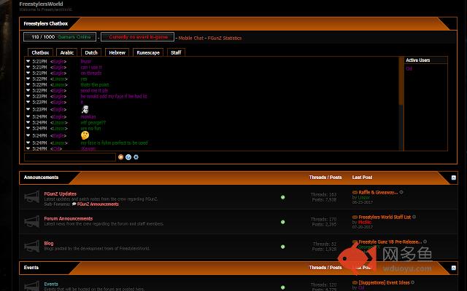Click go-to-last-post icon after Freestylers World Staff List
This screenshot has height=291, width=467.
pos(414,217)
